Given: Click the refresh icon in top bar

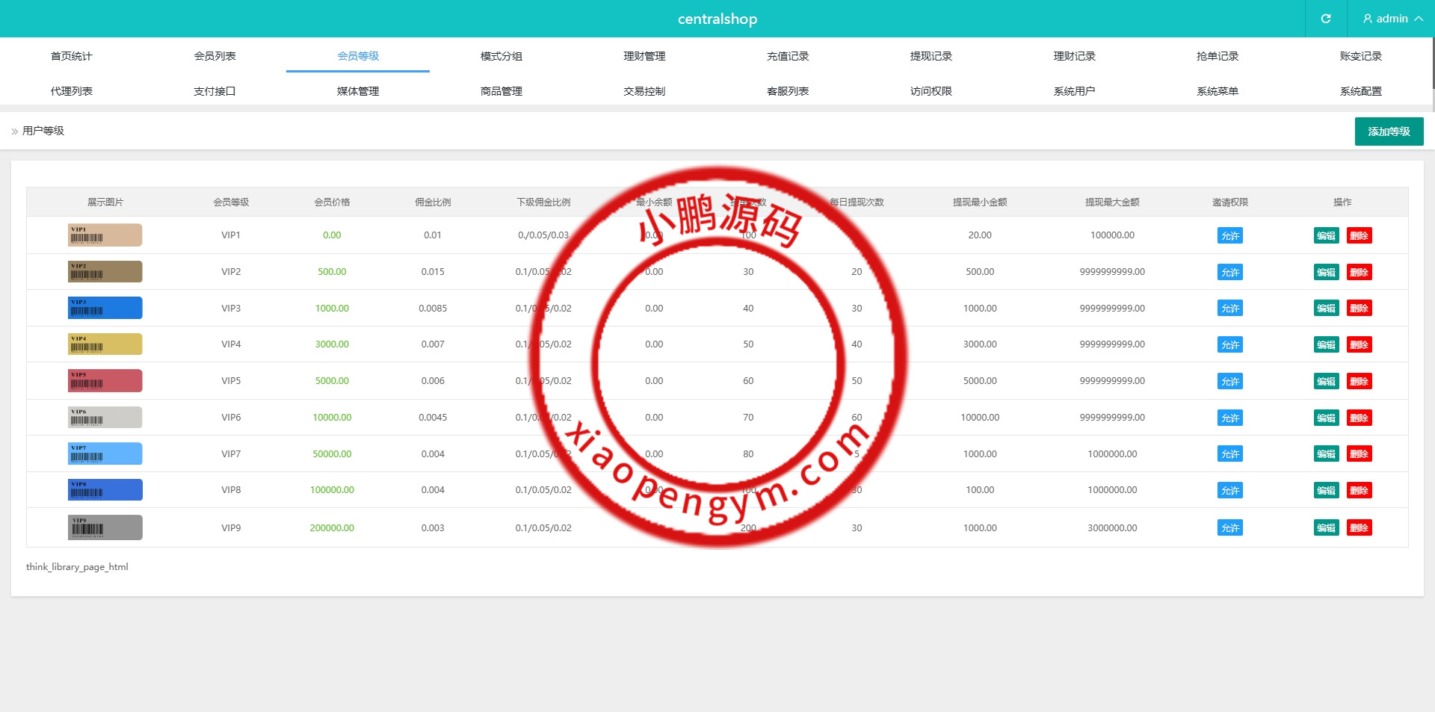Looking at the screenshot, I should point(1325,19).
